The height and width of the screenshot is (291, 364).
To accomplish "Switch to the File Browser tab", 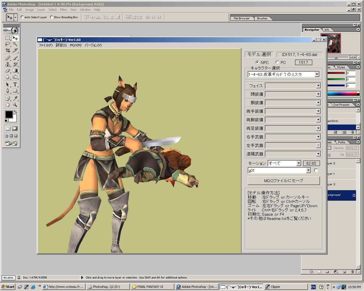I will (241, 18).
